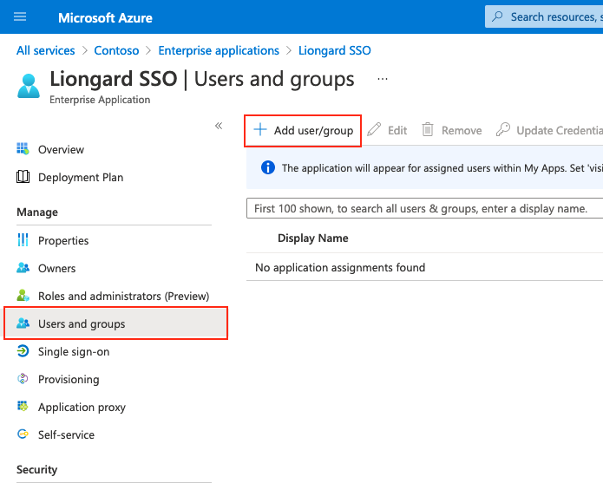Click the Liongard SSO | Users and groups page title
The height and width of the screenshot is (483, 603).
(x=202, y=79)
